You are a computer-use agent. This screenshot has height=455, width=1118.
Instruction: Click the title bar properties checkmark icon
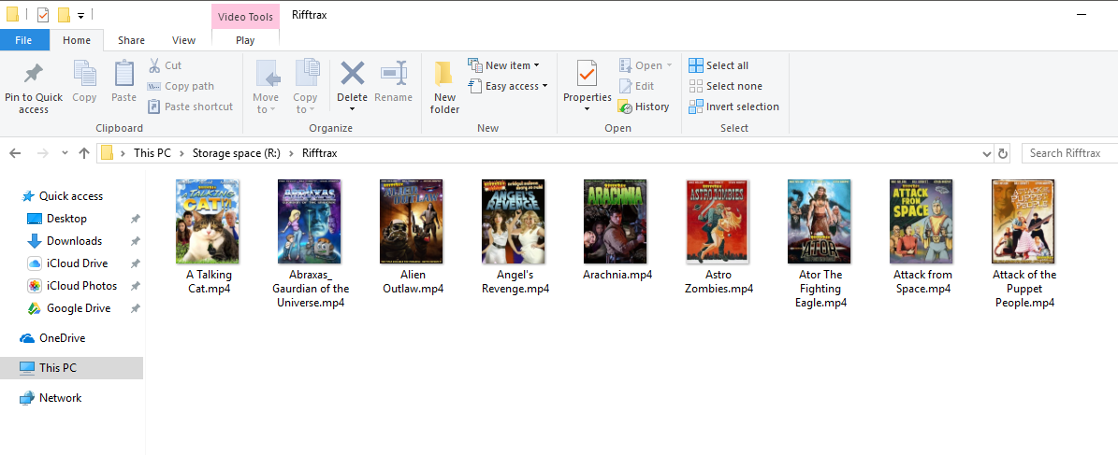click(43, 15)
